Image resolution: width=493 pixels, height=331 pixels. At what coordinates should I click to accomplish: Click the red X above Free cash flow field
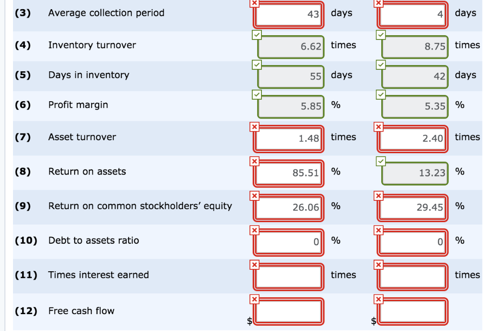[255, 299]
